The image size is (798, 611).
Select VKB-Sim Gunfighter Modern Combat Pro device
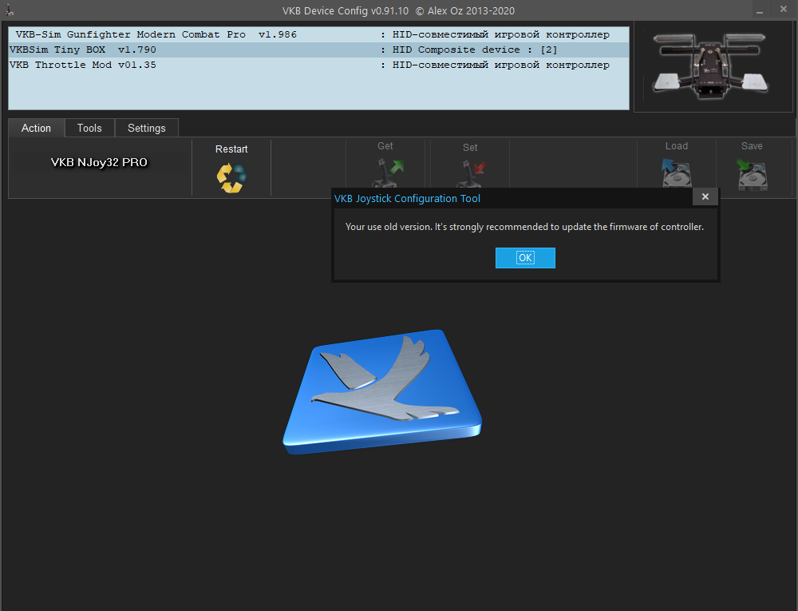[x=318, y=34]
